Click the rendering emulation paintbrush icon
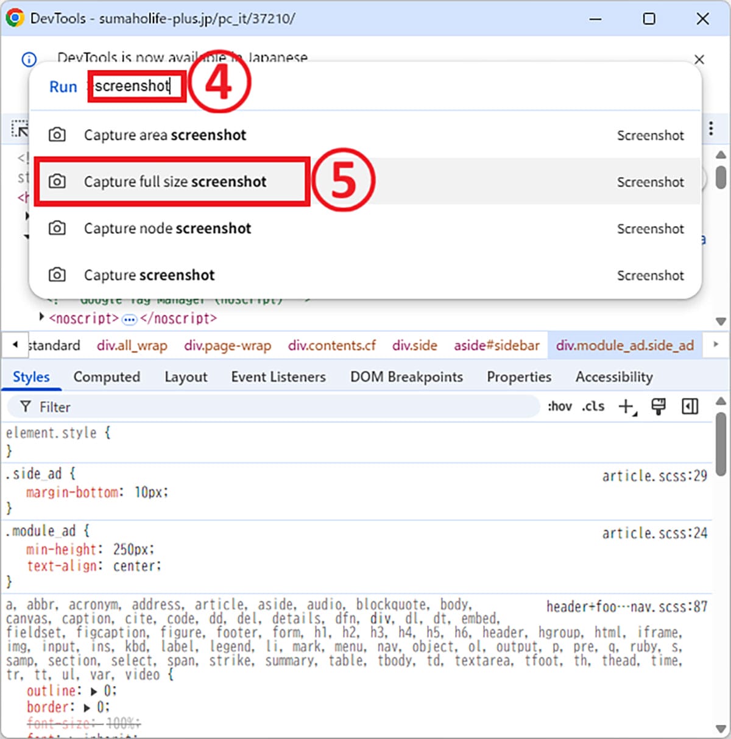Screen dimensions: 731x739 point(659,406)
